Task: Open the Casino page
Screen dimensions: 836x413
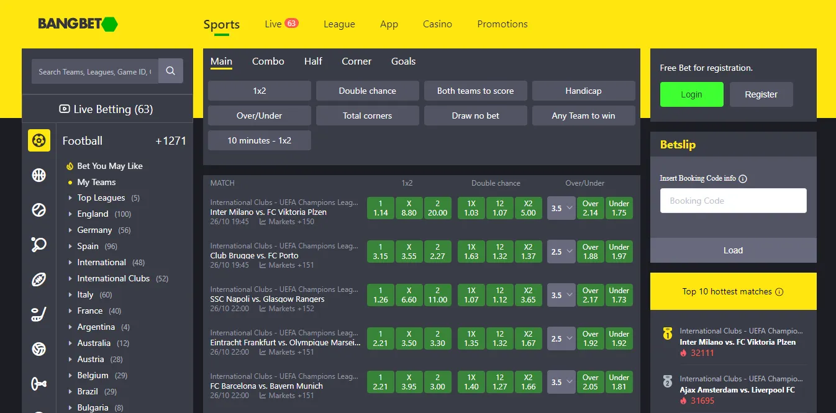Action: (437, 24)
